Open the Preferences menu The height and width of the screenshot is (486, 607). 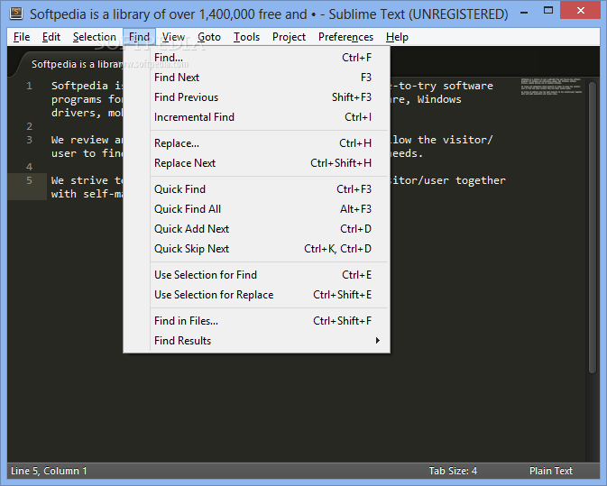point(345,37)
